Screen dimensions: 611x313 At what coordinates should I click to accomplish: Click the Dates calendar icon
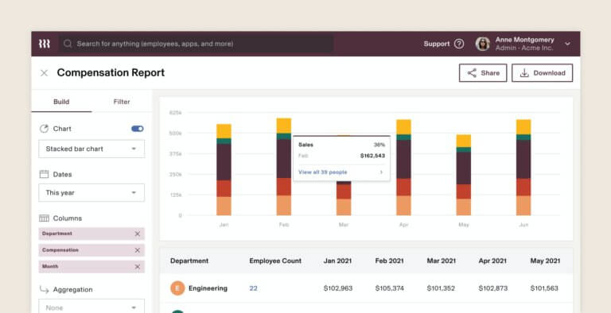(44, 174)
